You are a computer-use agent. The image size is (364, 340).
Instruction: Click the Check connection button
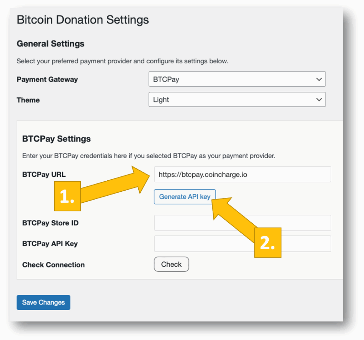pos(171,264)
